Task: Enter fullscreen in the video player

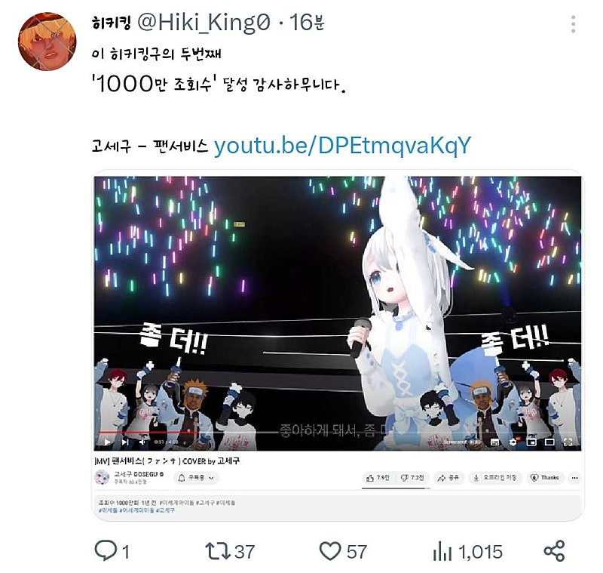Action: click(568, 442)
